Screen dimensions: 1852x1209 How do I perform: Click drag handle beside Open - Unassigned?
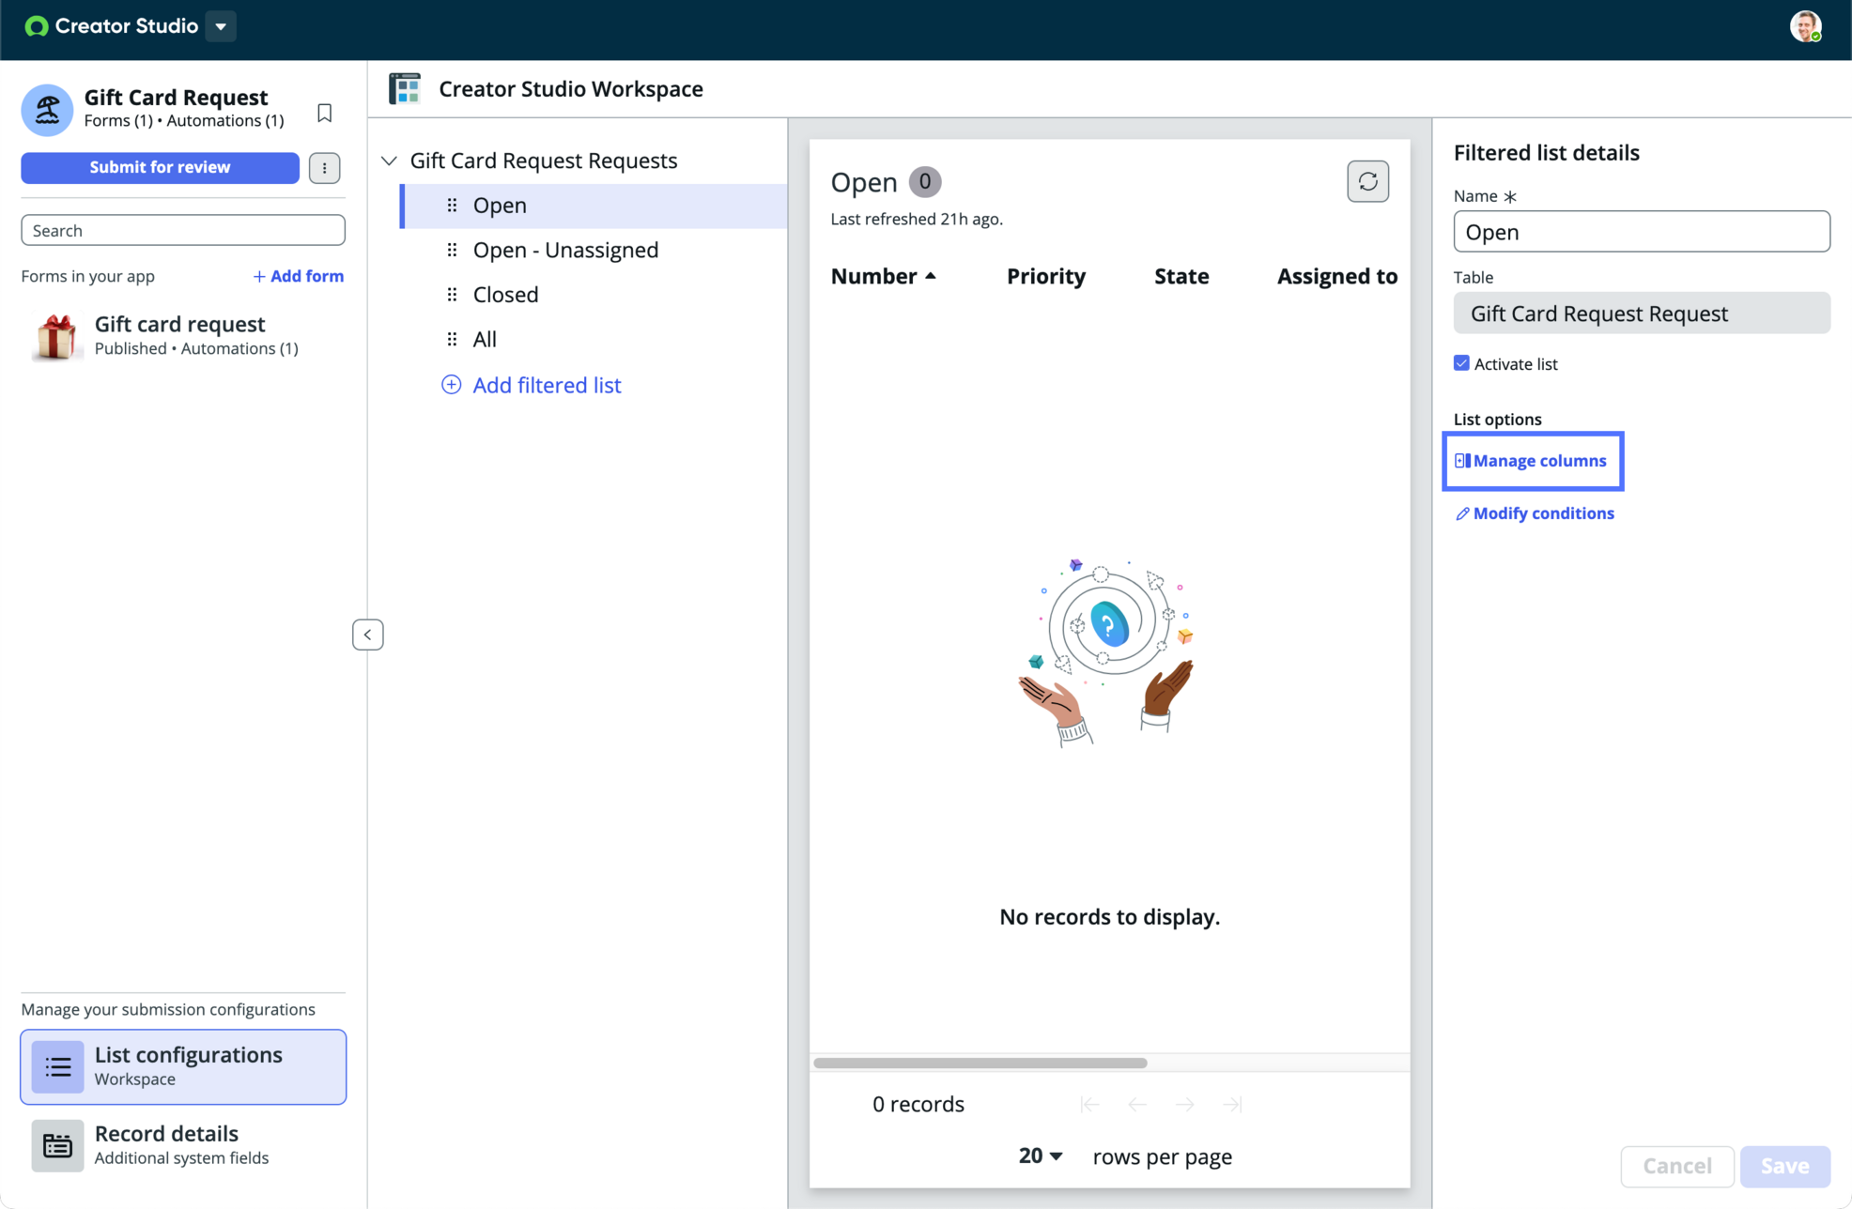point(452,250)
